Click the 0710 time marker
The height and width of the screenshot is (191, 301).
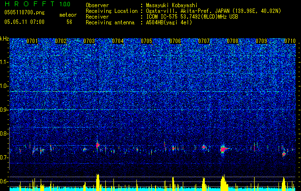[x=290, y=41]
